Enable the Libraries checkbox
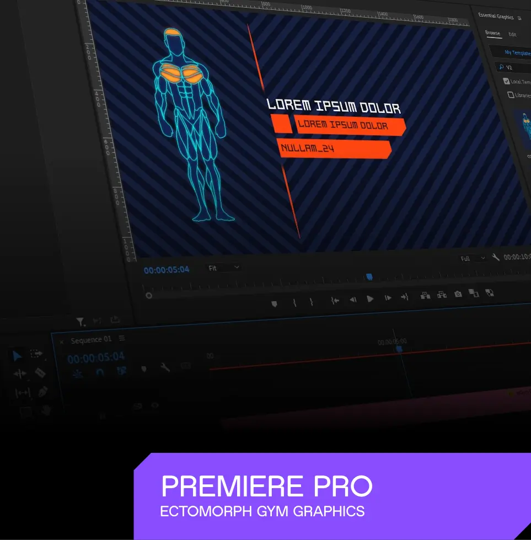 pyautogui.click(x=511, y=95)
